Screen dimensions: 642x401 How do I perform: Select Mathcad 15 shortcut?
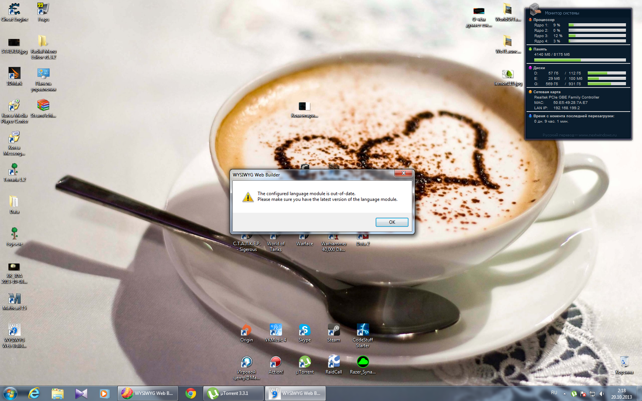14,301
